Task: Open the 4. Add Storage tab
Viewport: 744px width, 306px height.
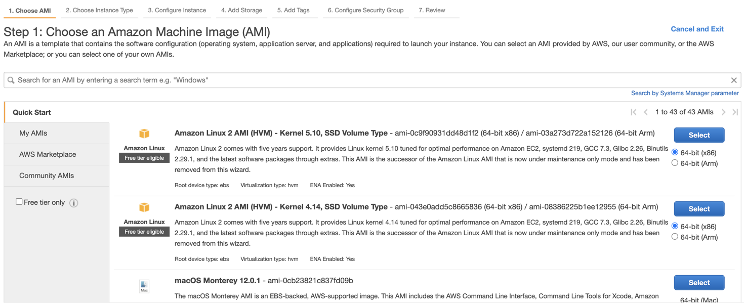Action: tap(242, 10)
